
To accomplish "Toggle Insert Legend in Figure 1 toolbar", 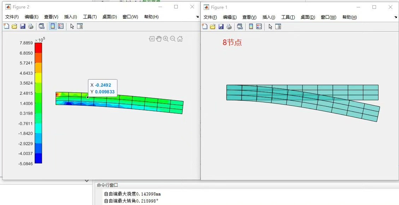I will [x=259, y=26].
